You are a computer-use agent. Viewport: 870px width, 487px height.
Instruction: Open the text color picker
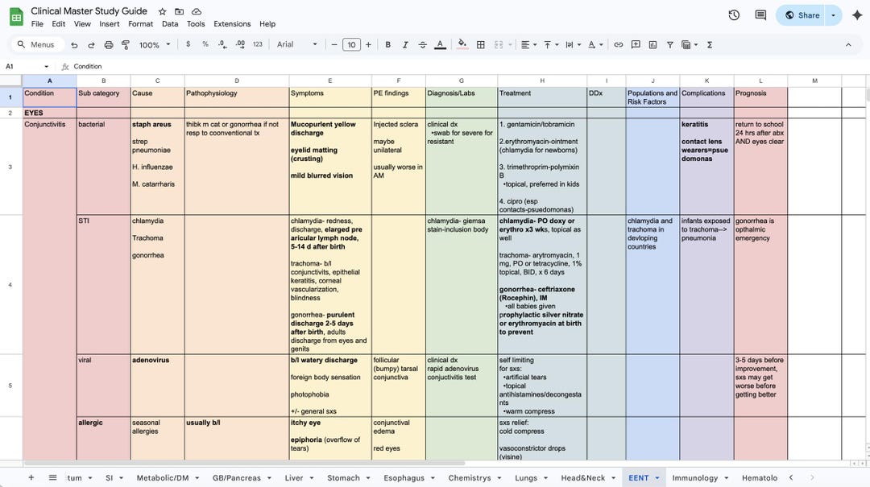(x=440, y=45)
